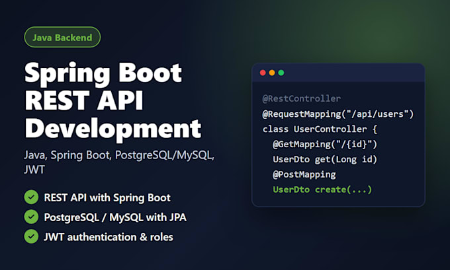450x270 pixels.
Task: Click the 'Development' headline word
Action: pyautogui.click(x=113, y=129)
